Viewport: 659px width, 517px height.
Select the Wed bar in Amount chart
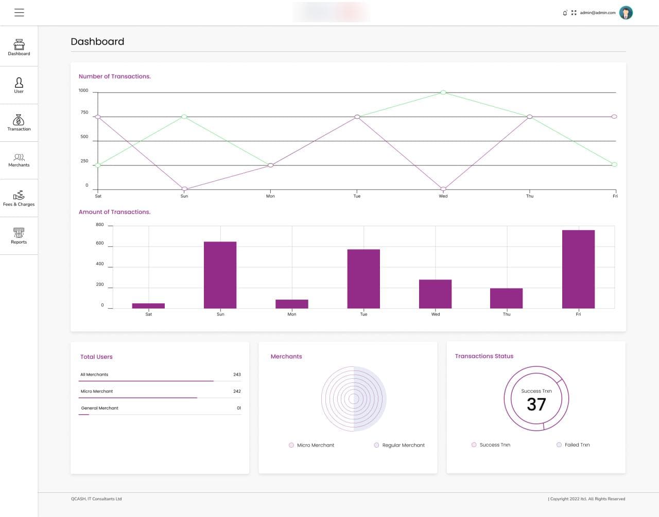click(x=436, y=294)
